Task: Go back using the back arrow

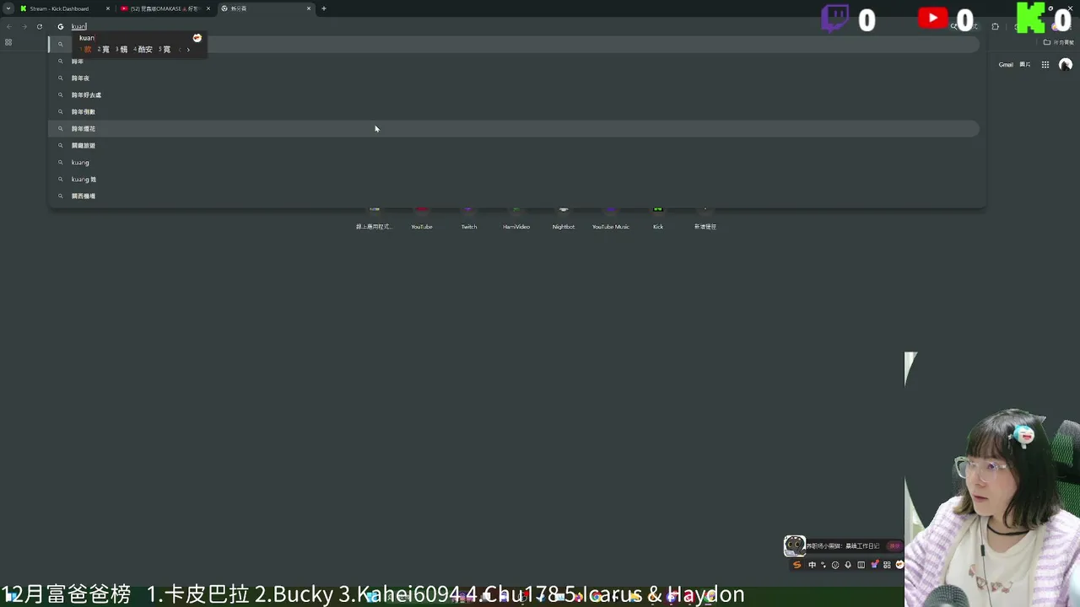Action: (9, 26)
